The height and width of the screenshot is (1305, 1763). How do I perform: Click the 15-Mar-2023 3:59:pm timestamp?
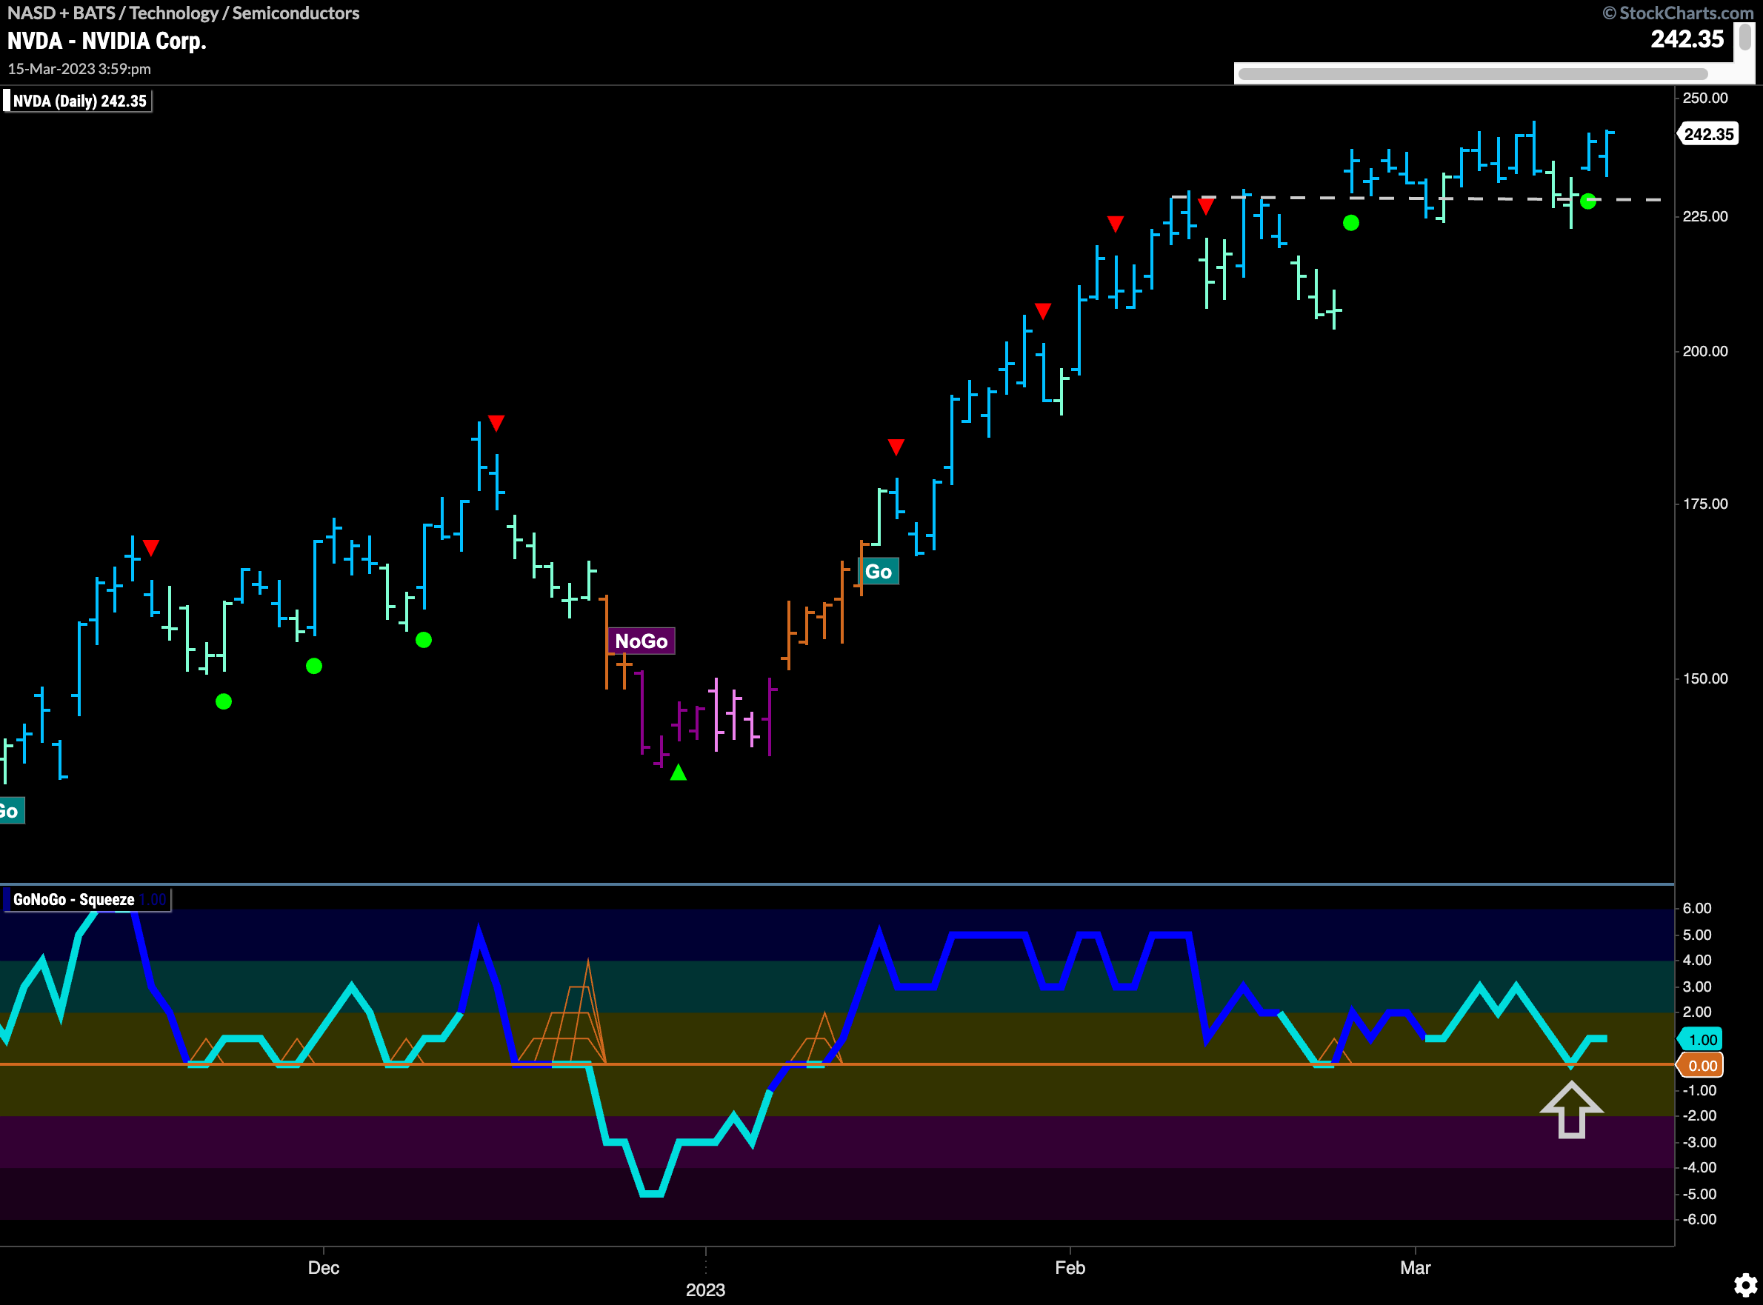point(79,69)
